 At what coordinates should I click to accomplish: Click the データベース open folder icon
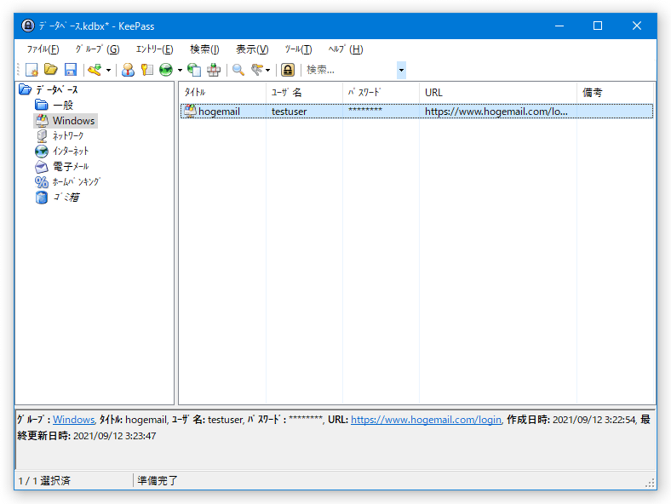click(x=26, y=89)
